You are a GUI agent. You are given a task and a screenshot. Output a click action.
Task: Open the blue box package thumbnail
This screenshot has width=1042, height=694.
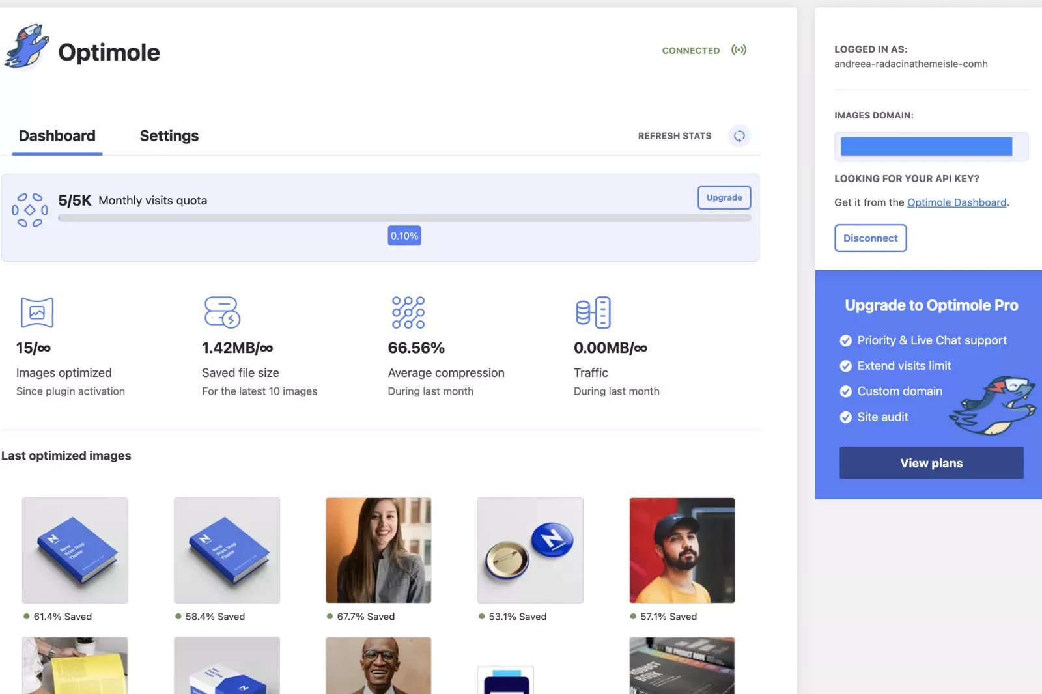click(x=227, y=665)
